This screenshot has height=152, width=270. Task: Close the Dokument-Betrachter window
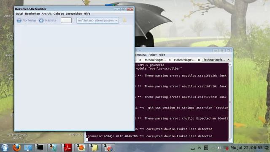tap(130, 9)
